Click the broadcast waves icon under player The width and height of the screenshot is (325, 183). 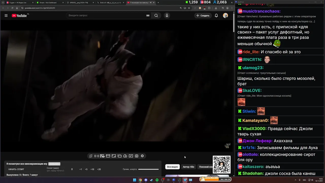pyautogui.click(x=96, y=156)
